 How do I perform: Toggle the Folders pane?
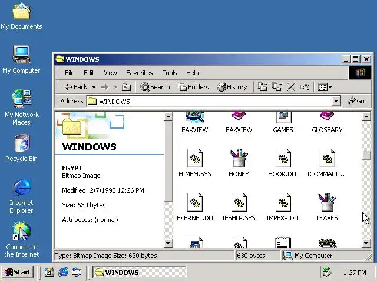pos(193,87)
